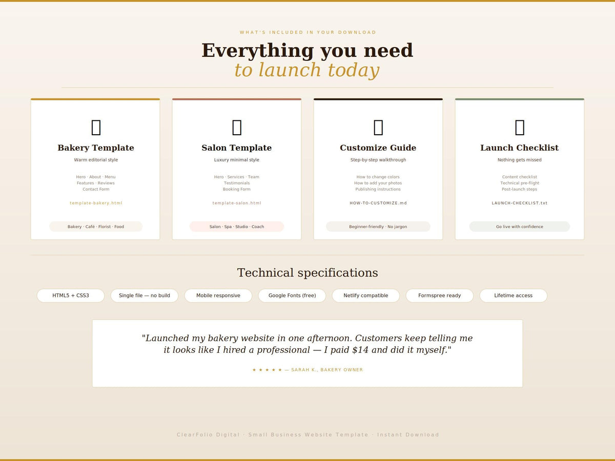Click the Content checklist line
This screenshot has width=615, height=461.
pos(520,177)
